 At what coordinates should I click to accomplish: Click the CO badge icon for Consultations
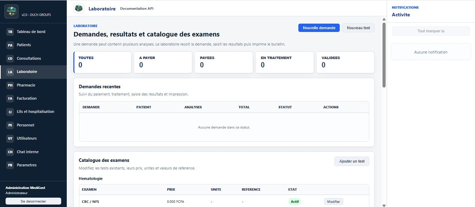(x=10, y=59)
